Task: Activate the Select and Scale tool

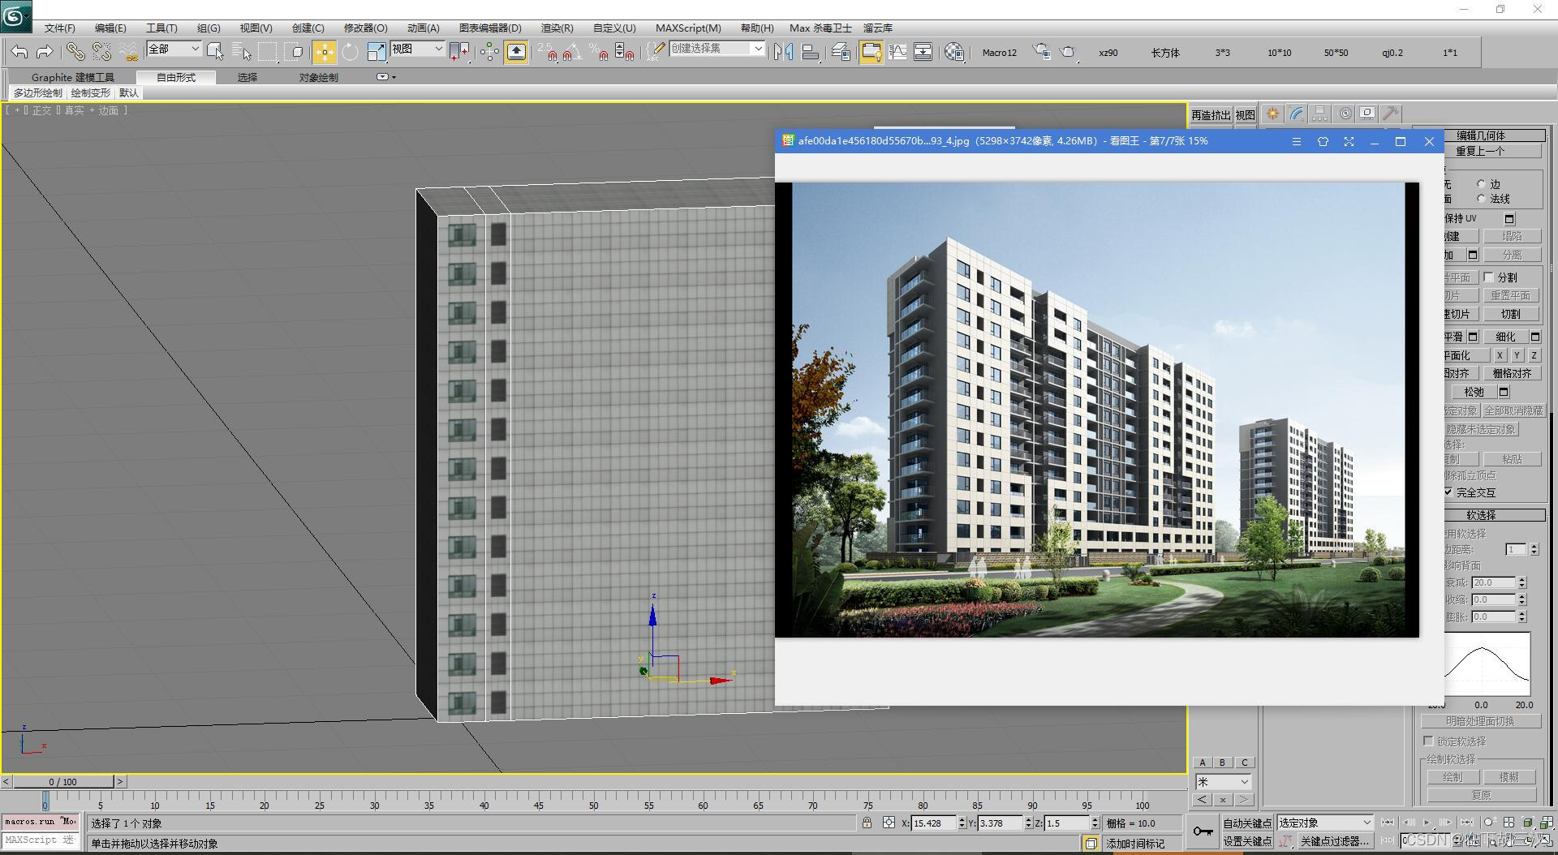Action: 376,52
